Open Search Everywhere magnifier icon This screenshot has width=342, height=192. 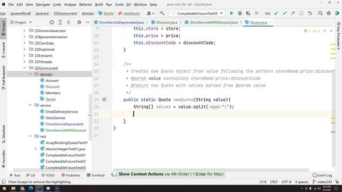pyautogui.click(x=320, y=13)
